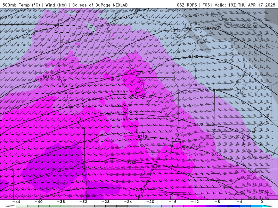Viewport: 278px width, 208px height.
Task: Click the 5550 height contour label
Action: click(31, 33)
